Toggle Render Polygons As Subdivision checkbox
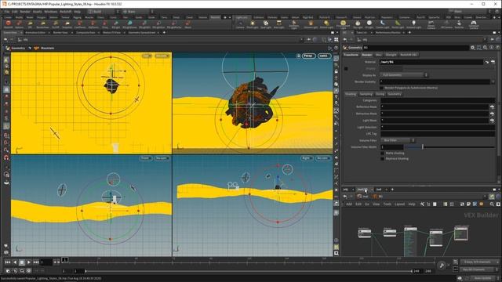The image size is (502, 282). click(x=381, y=88)
